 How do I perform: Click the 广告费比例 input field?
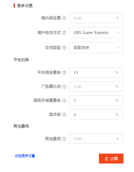(x=96, y=87)
